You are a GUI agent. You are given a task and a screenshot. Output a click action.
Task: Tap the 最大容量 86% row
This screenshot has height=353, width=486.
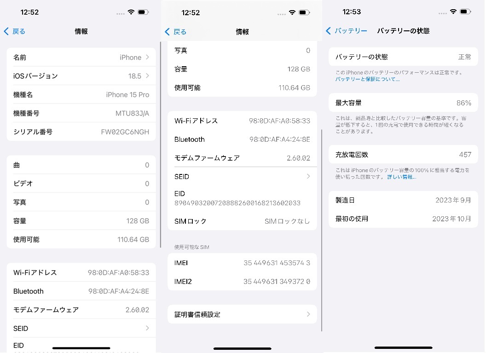click(403, 103)
